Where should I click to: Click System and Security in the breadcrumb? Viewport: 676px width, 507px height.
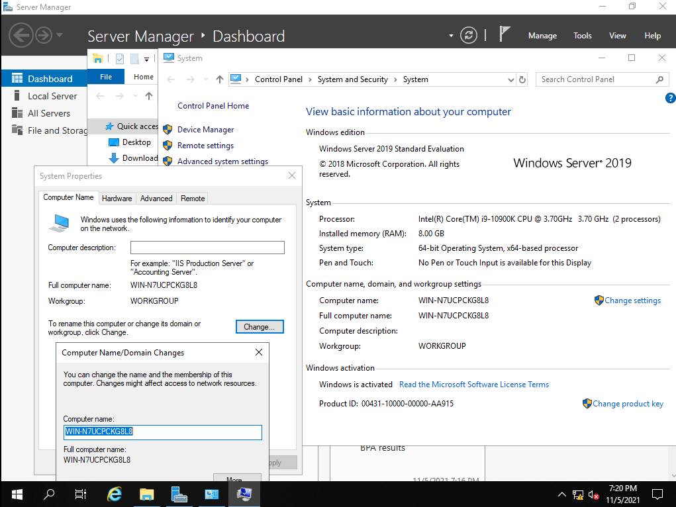[353, 79]
